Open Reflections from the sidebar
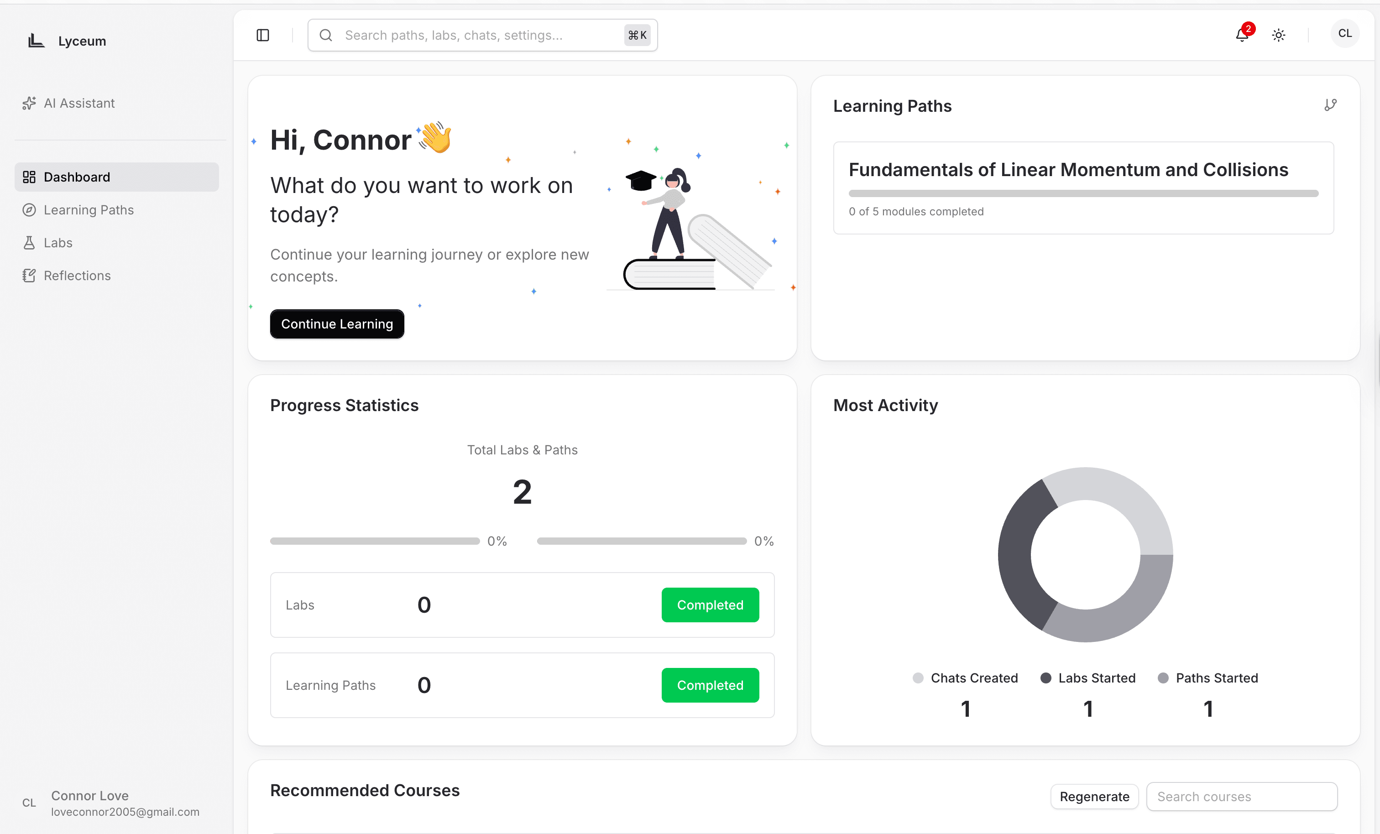This screenshot has height=834, width=1380. click(77, 276)
